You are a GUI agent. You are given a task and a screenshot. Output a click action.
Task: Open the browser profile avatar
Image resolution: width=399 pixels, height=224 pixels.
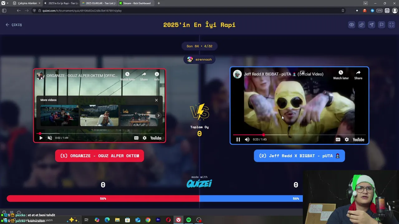pyautogui.click(x=394, y=11)
